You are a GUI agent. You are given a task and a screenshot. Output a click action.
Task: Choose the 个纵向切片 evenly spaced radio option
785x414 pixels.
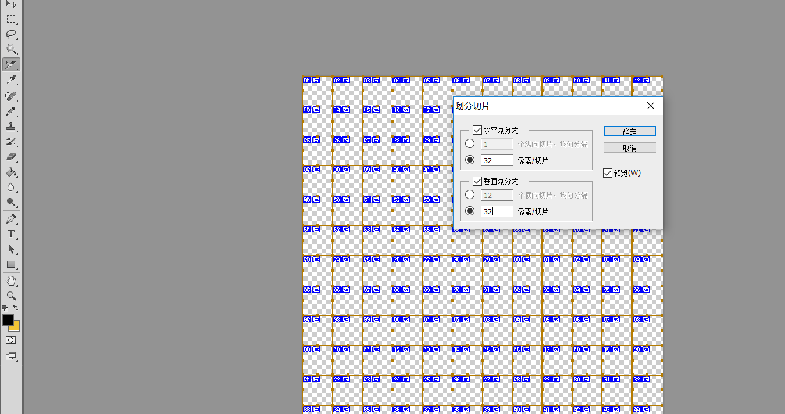click(x=470, y=144)
